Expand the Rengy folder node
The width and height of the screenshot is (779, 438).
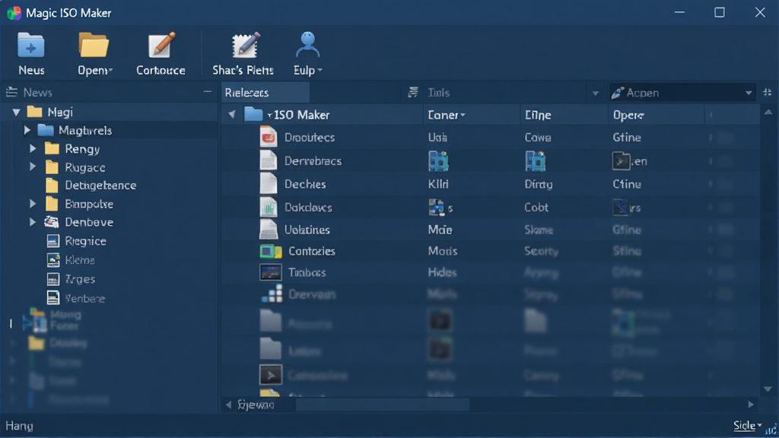click(x=33, y=148)
